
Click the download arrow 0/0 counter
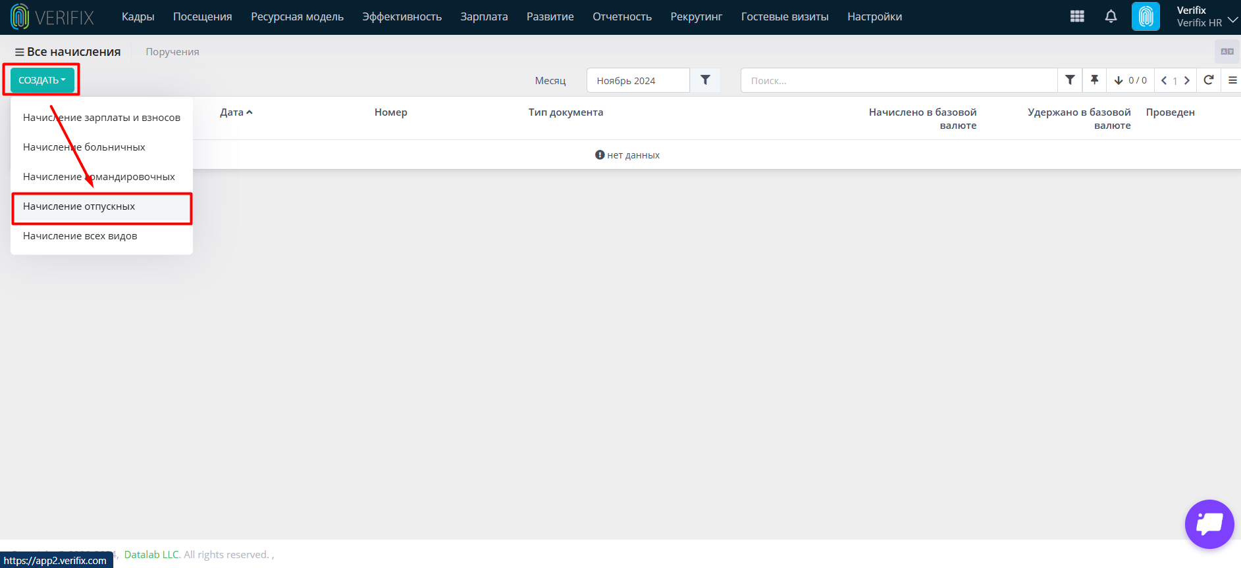1130,80
